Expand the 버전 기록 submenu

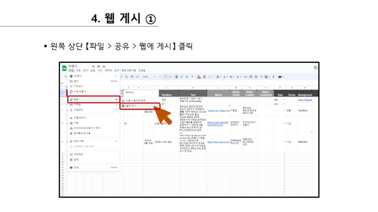[94, 141]
